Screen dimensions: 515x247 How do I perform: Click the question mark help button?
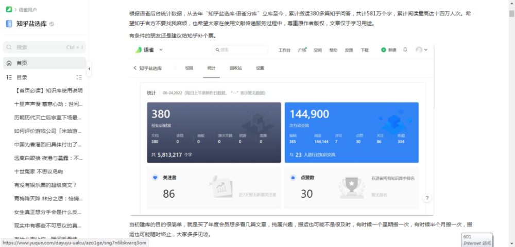point(427,198)
